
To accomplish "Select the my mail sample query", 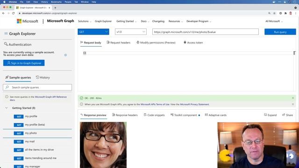I will point(37,141).
